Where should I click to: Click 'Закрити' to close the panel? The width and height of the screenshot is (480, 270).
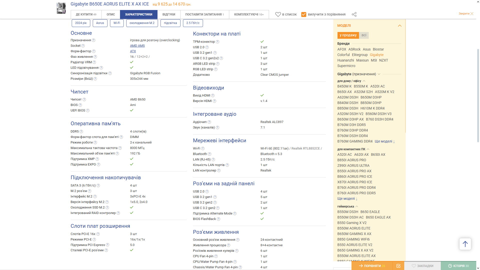coord(466,13)
